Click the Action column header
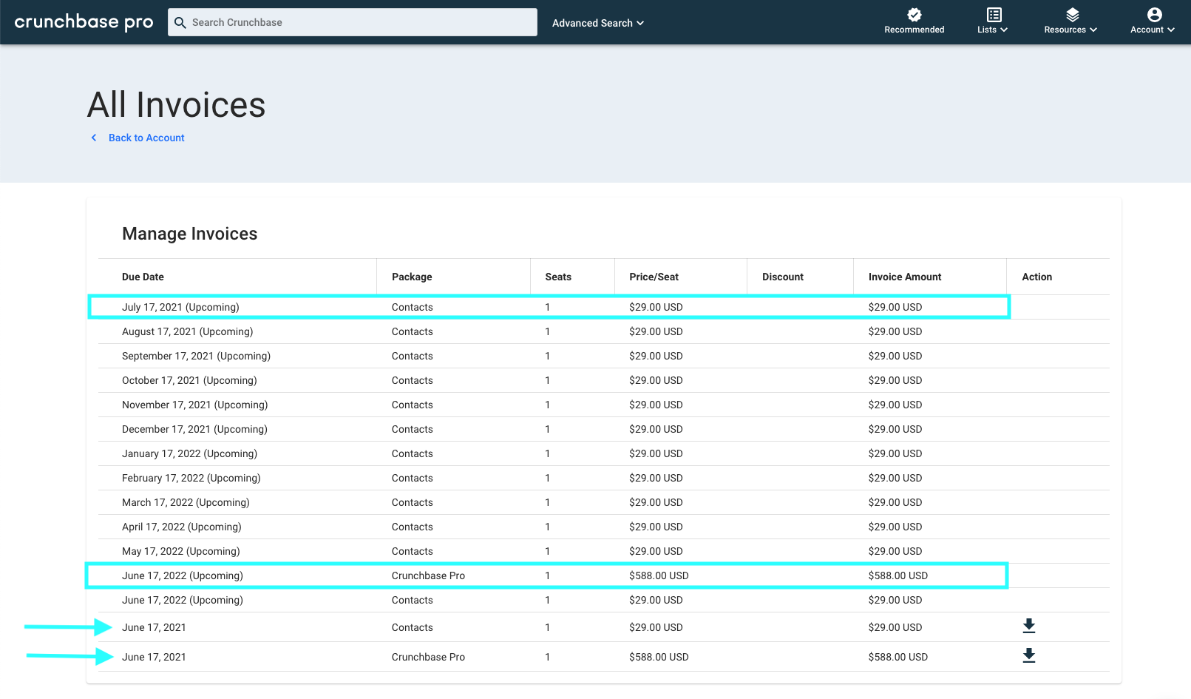The width and height of the screenshot is (1191, 699). click(x=1037, y=277)
